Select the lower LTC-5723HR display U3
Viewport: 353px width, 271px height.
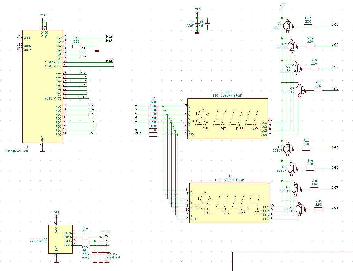tap(230, 203)
